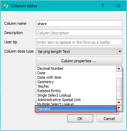The height and width of the screenshot is (131, 127).
Task: Confirm with the OK button
Action: [x=80, y=119]
